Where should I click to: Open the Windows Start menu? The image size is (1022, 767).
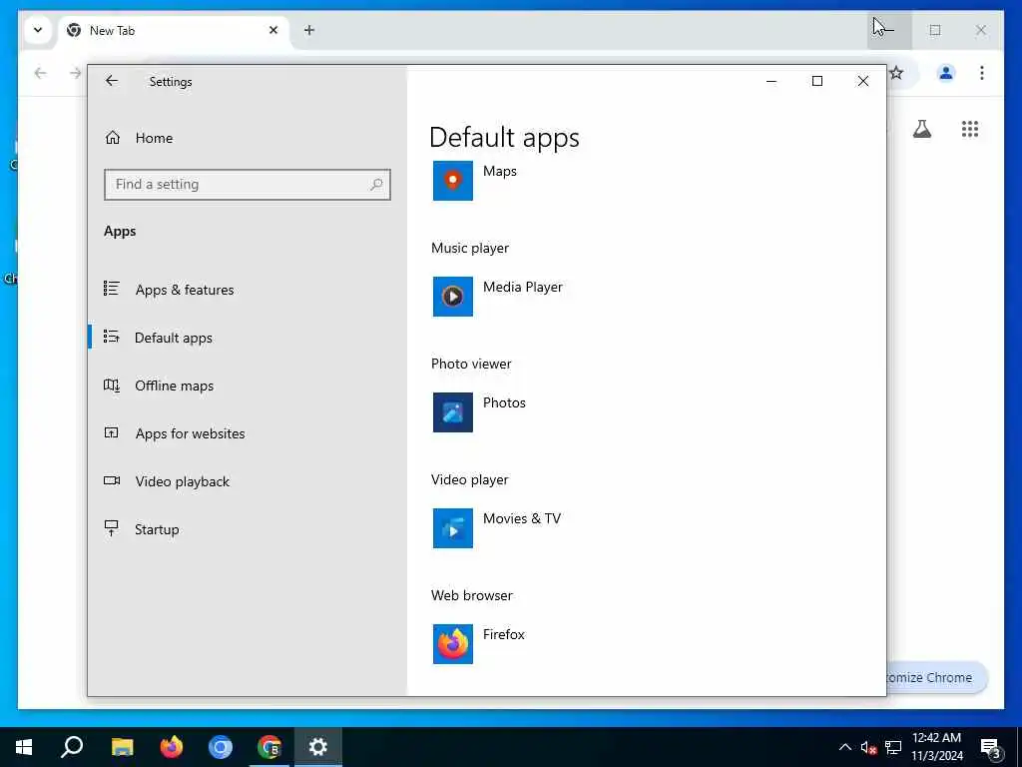pos(24,747)
